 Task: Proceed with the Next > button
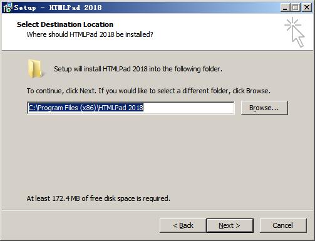pos(230,225)
